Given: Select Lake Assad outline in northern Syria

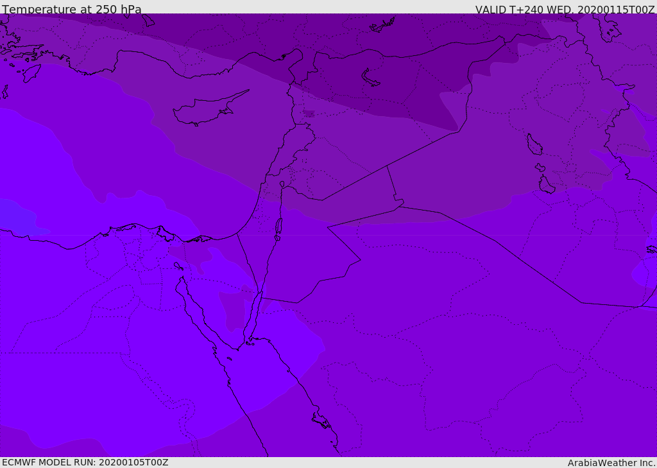Looking at the screenshot, I should pos(370,78).
